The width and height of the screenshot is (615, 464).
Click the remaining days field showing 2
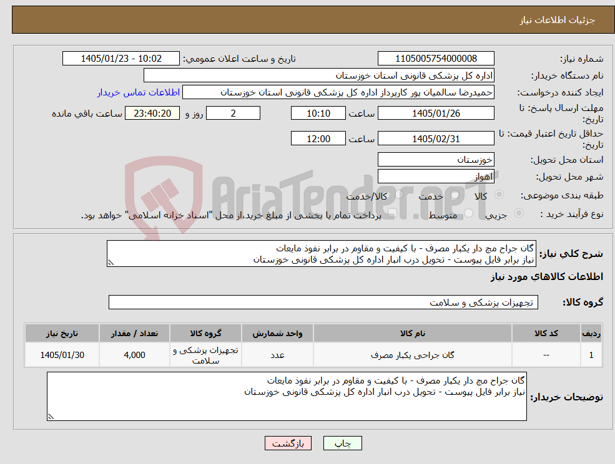[x=233, y=114]
